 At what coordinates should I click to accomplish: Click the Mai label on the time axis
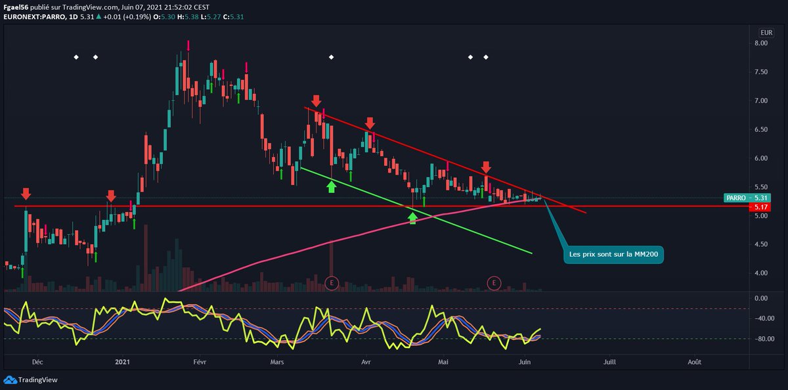pos(445,362)
